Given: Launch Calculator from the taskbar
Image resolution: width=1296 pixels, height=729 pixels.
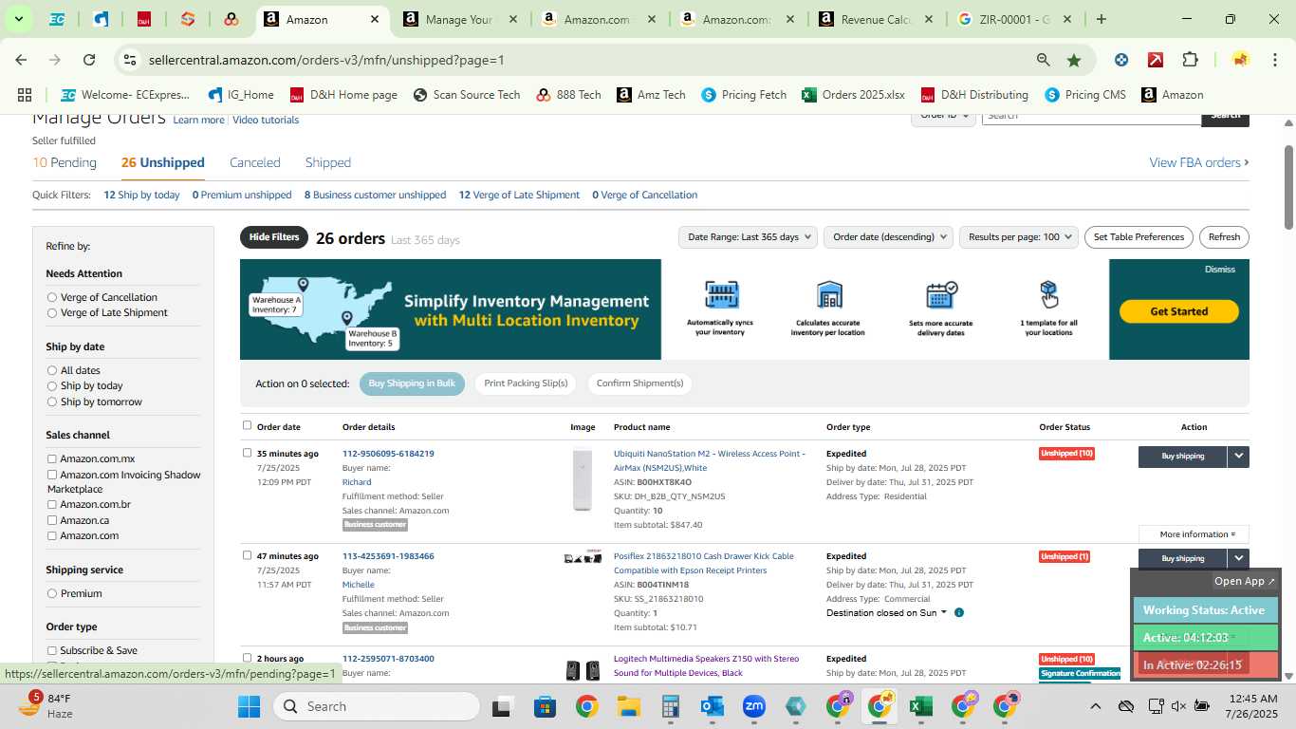Looking at the screenshot, I should [x=670, y=706].
